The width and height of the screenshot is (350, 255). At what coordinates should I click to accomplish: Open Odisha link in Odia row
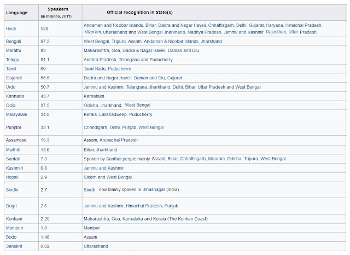(x=91, y=106)
